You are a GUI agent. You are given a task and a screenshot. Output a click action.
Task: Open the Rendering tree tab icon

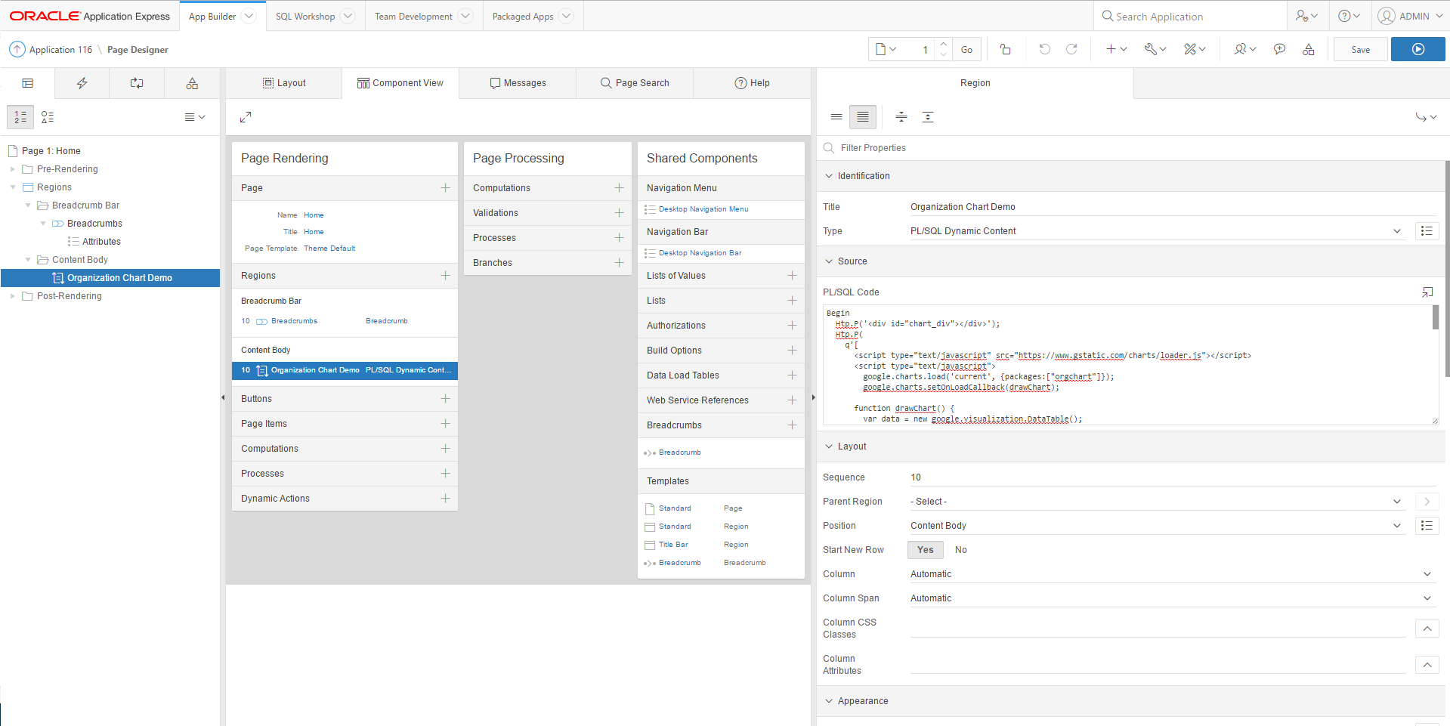point(28,83)
